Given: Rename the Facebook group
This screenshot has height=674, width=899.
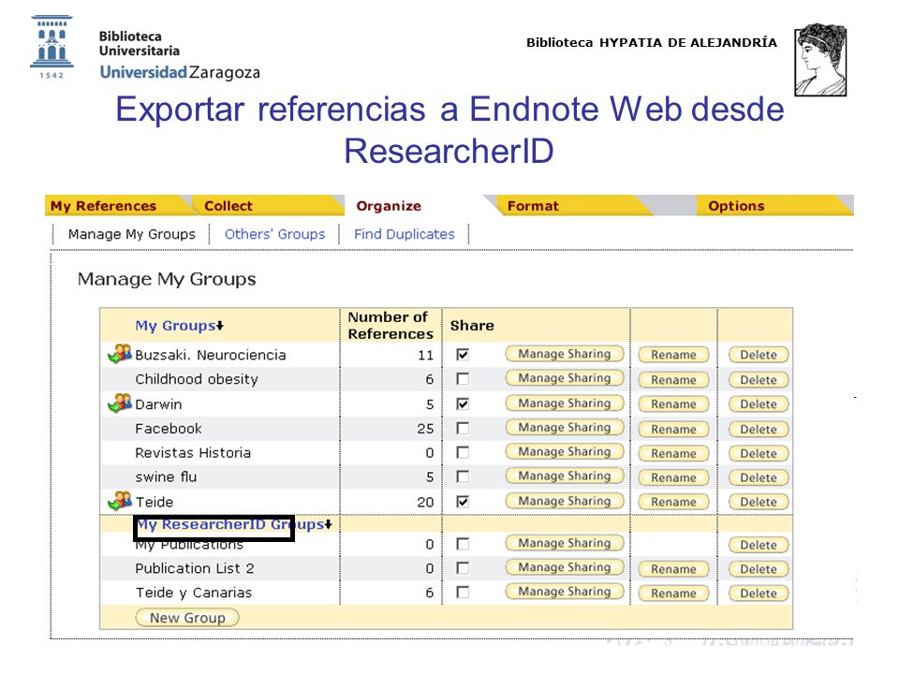Looking at the screenshot, I should point(673,429).
